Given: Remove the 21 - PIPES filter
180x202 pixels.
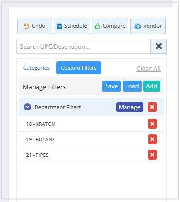Looking at the screenshot, I should (152, 155).
